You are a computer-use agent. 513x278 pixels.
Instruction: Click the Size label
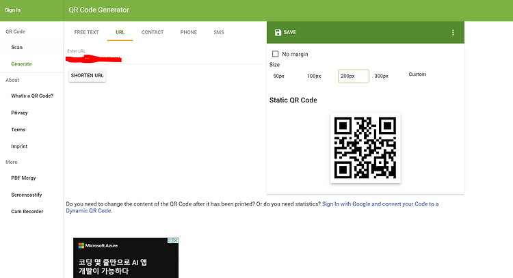click(x=274, y=65)
